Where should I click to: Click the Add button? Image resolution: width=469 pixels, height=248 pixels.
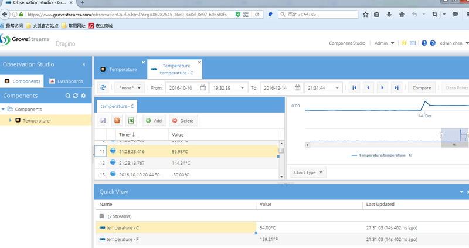[154, 121]
